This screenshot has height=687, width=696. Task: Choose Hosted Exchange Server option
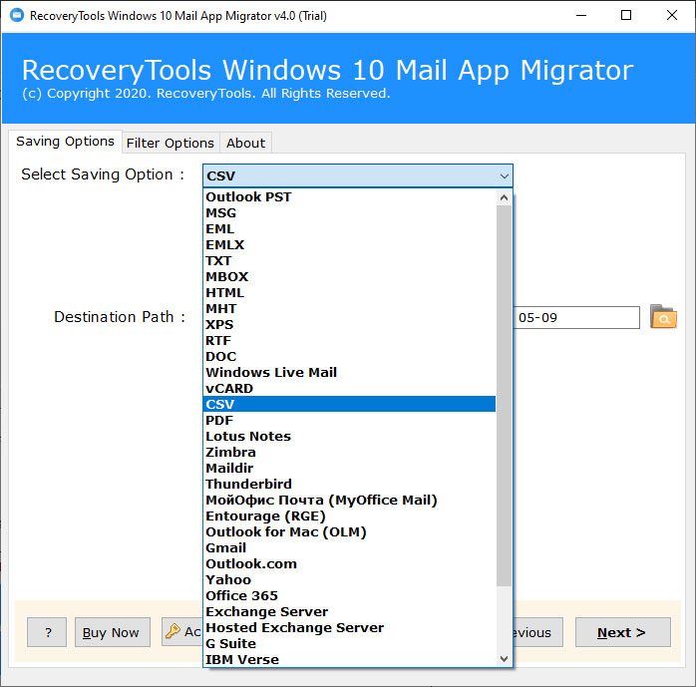click(x=349, y=627)
